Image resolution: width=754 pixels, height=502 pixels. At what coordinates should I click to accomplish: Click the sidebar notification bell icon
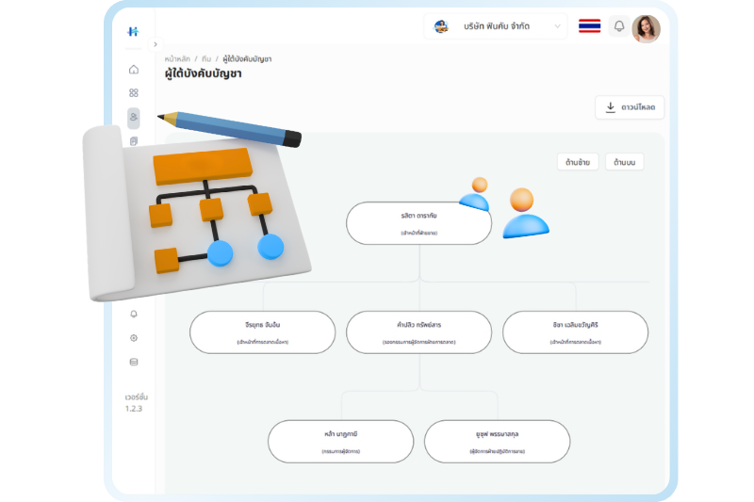[x=134, y=314]
